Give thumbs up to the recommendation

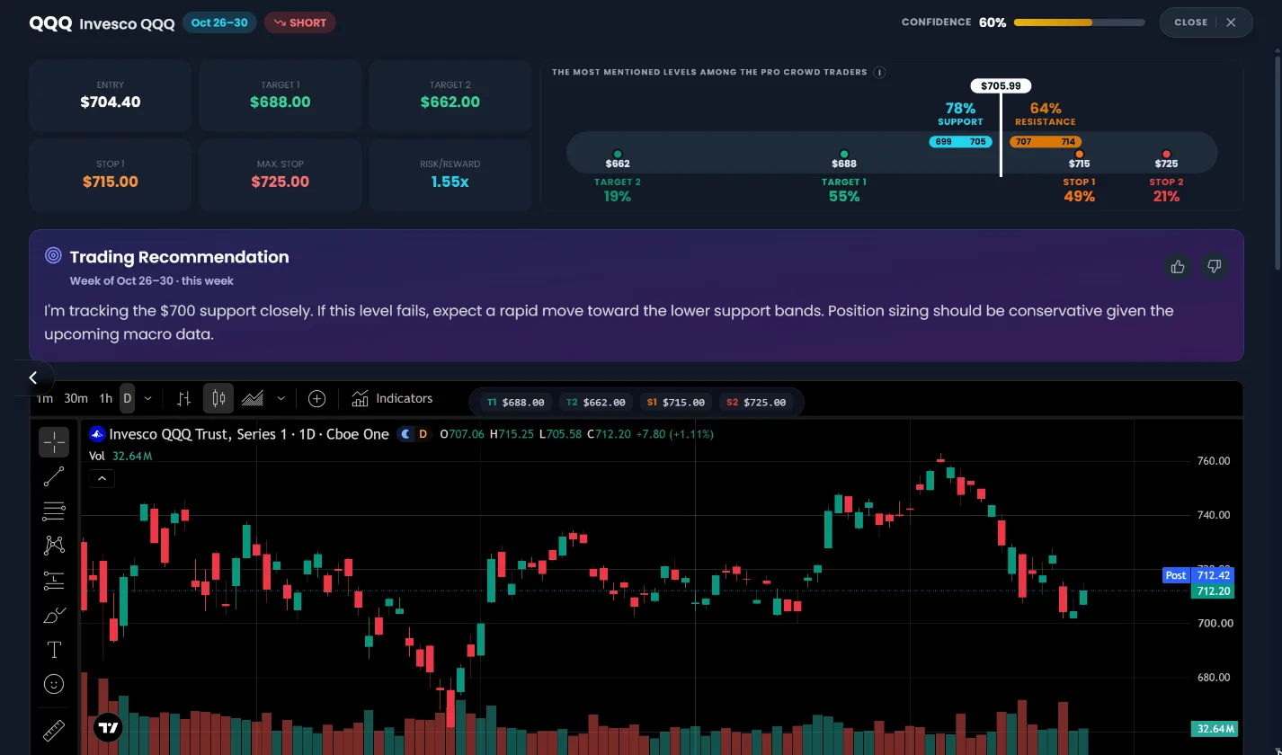[1178, 267]
